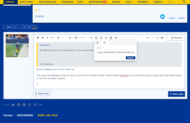
Task: Click the image URL input field
Action: 115,52
